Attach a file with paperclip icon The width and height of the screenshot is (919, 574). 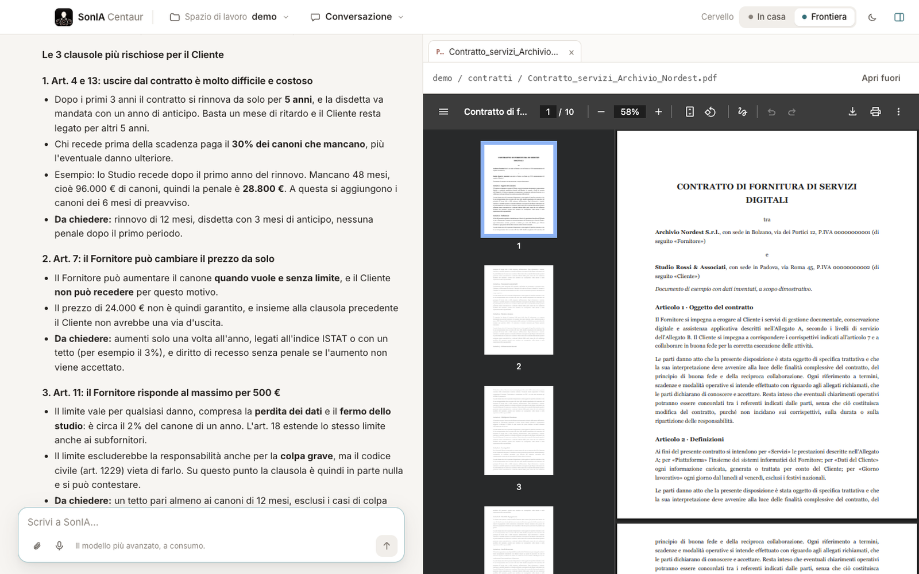tap(37, 546)
